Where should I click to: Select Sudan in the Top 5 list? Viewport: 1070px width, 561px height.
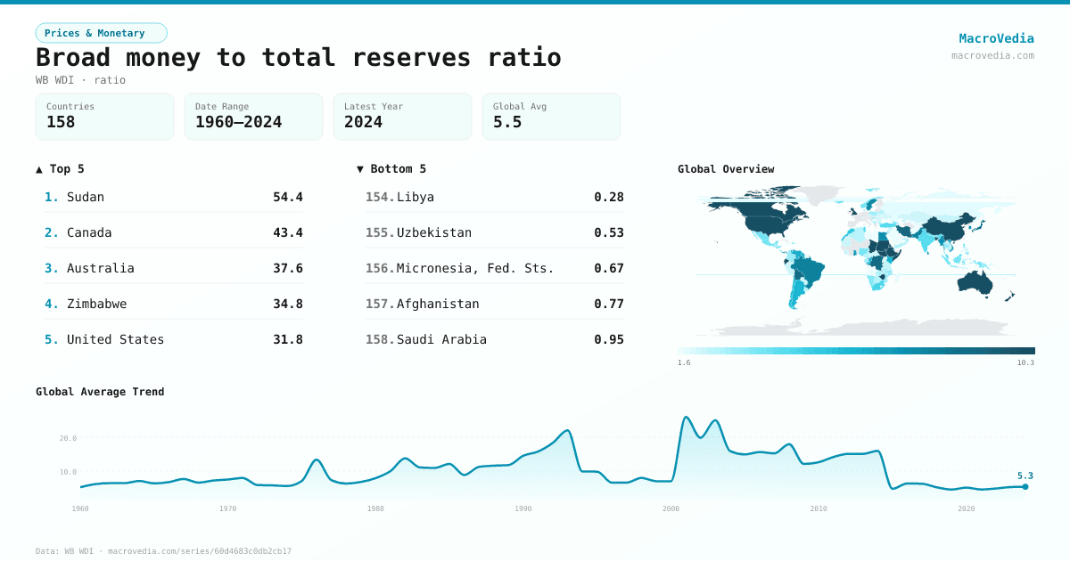[x=174, y=197]
